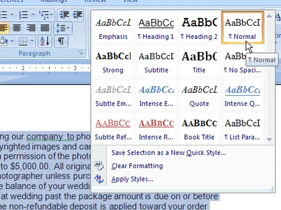Toggle Center text alignment
Screen dimensions: 281x210
coord(17,28)
